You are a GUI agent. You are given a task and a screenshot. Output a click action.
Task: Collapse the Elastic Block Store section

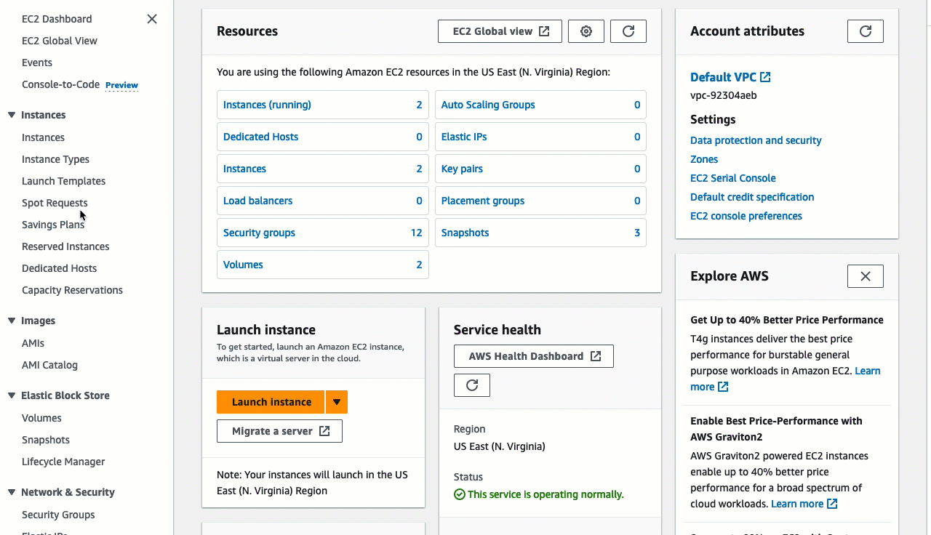point(12,395)
